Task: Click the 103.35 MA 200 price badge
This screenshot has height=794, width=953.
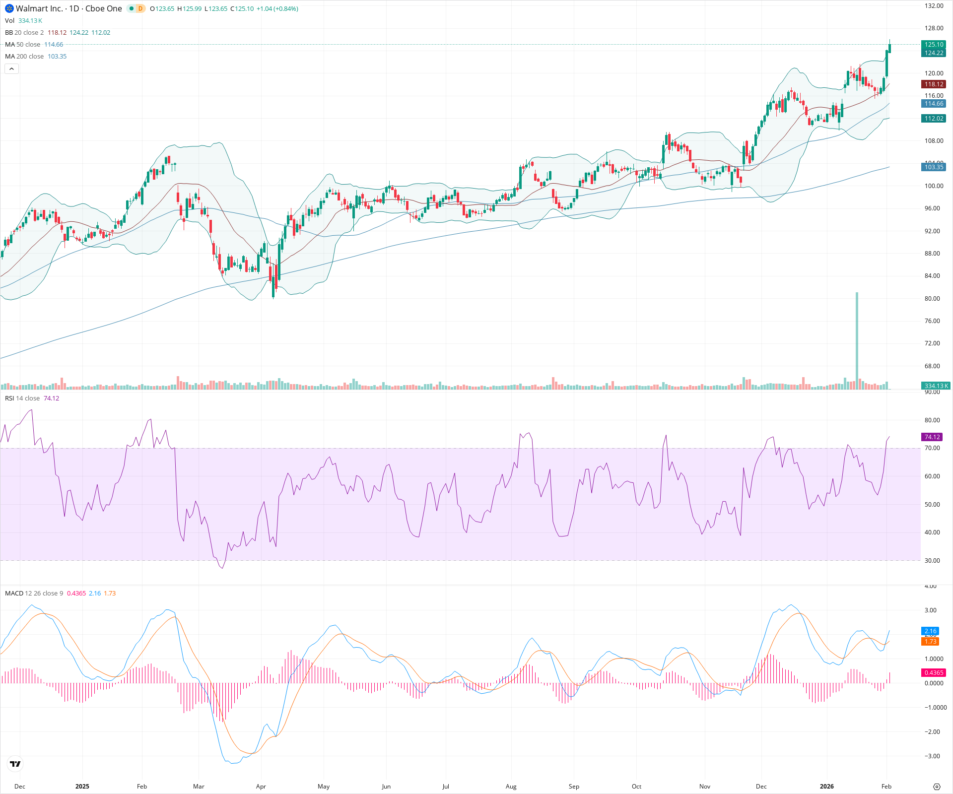Action: pos(934,167)
